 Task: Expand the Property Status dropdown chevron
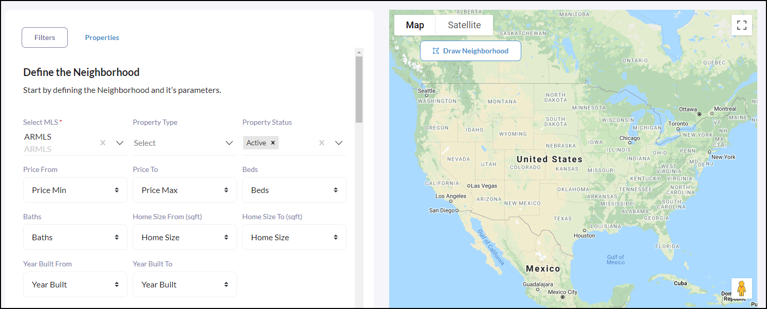[338, 143]
